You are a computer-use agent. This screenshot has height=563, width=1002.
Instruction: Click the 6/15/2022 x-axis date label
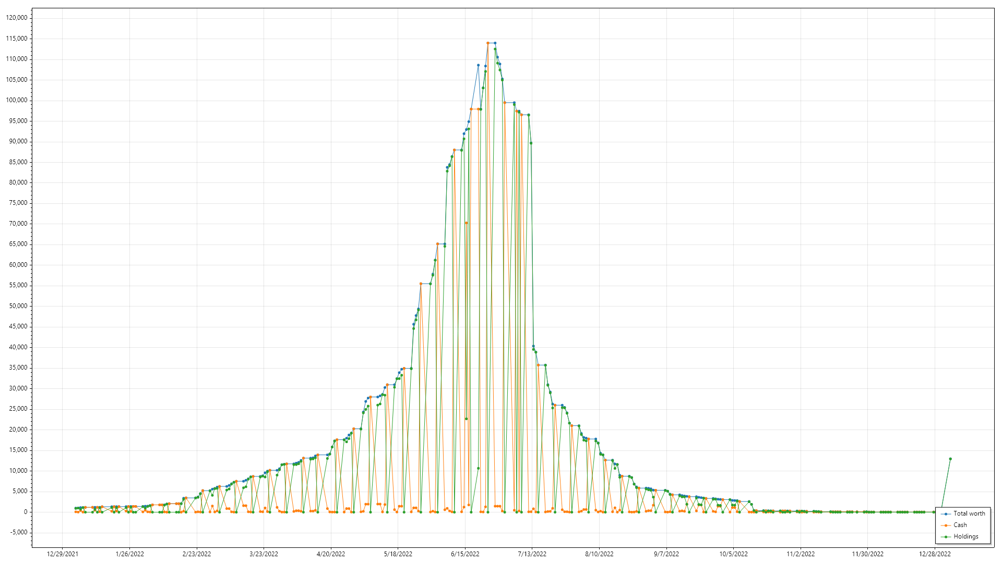pyautogui.click(x=465, y=554)
